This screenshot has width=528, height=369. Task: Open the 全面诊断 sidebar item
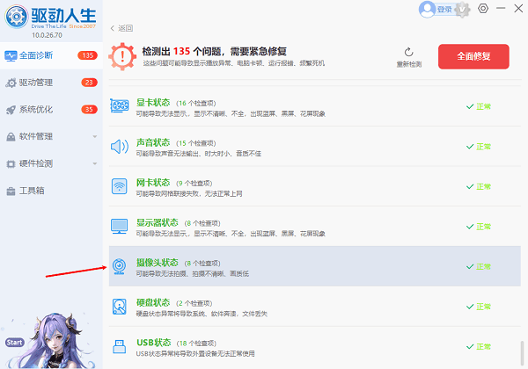51,55
